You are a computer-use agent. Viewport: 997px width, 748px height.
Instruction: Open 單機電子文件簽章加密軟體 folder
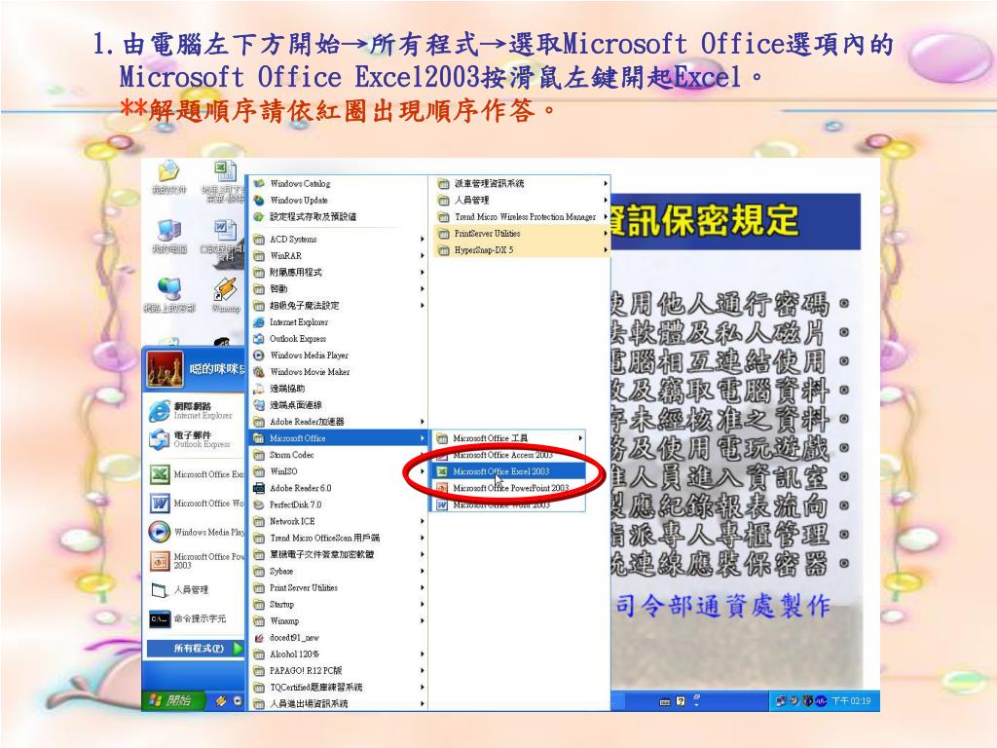[x=339, y=554]
